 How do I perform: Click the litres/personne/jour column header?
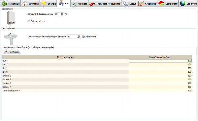click(160, 57)
